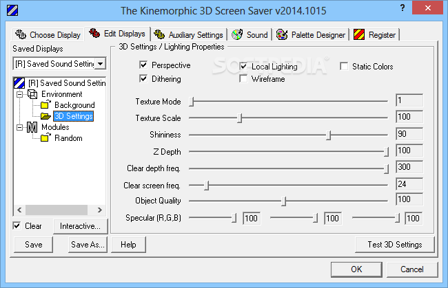Select the Edit Displays tab

pyautogui.click(x=117, y=34)
